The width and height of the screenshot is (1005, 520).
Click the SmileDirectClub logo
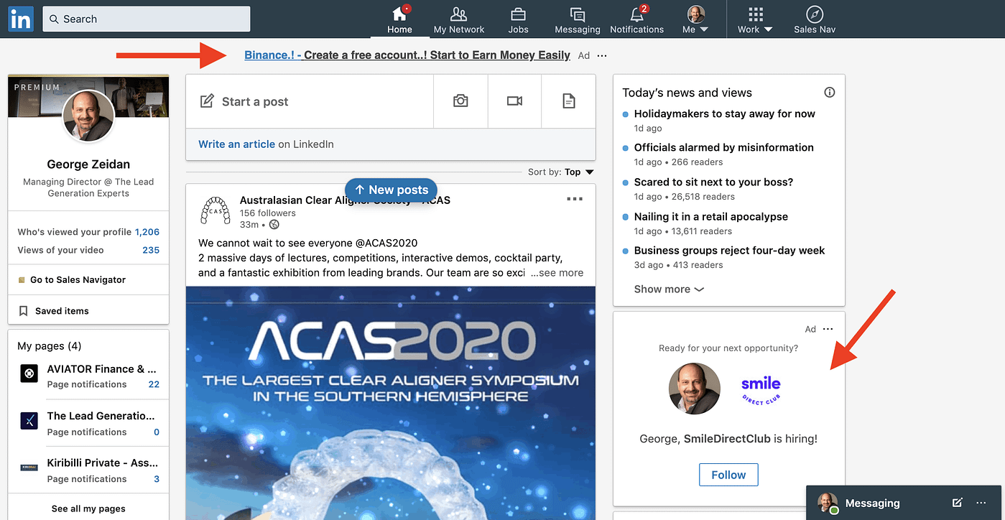(x=761, y=389)
